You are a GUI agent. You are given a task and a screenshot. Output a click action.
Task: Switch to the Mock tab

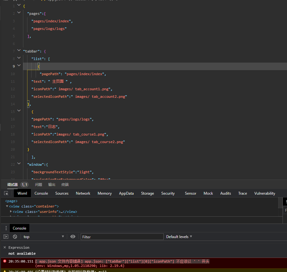click(208, 193)
